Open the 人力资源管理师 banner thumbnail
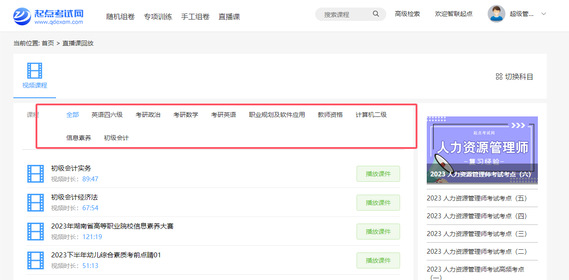This screenshot has height=280, width=569. [482, 150]
